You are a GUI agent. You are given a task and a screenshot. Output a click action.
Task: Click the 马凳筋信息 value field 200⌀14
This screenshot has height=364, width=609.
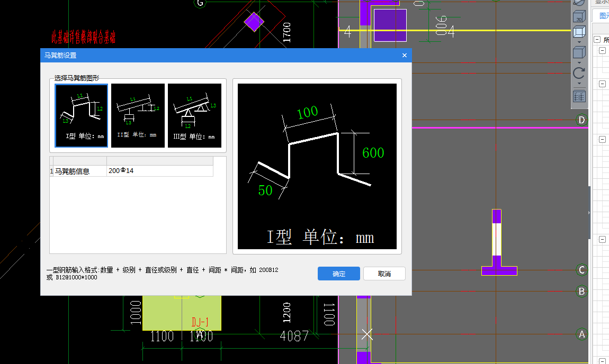coord(159,171)
